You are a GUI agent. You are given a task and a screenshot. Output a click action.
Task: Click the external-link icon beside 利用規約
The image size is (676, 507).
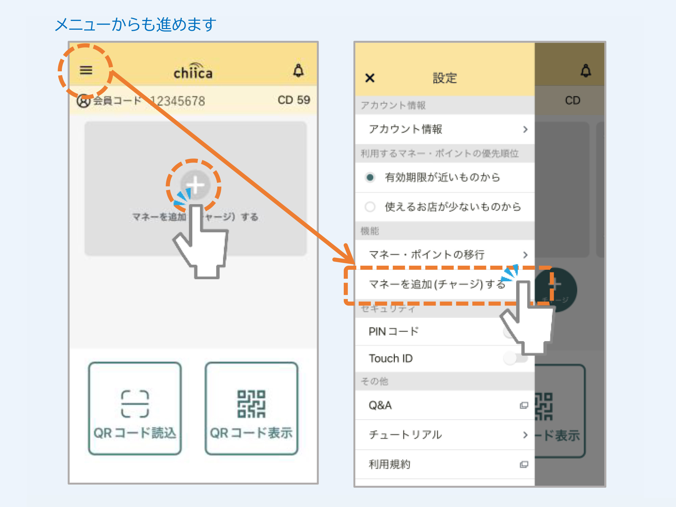pyautogui.click(x=524, y=464)
